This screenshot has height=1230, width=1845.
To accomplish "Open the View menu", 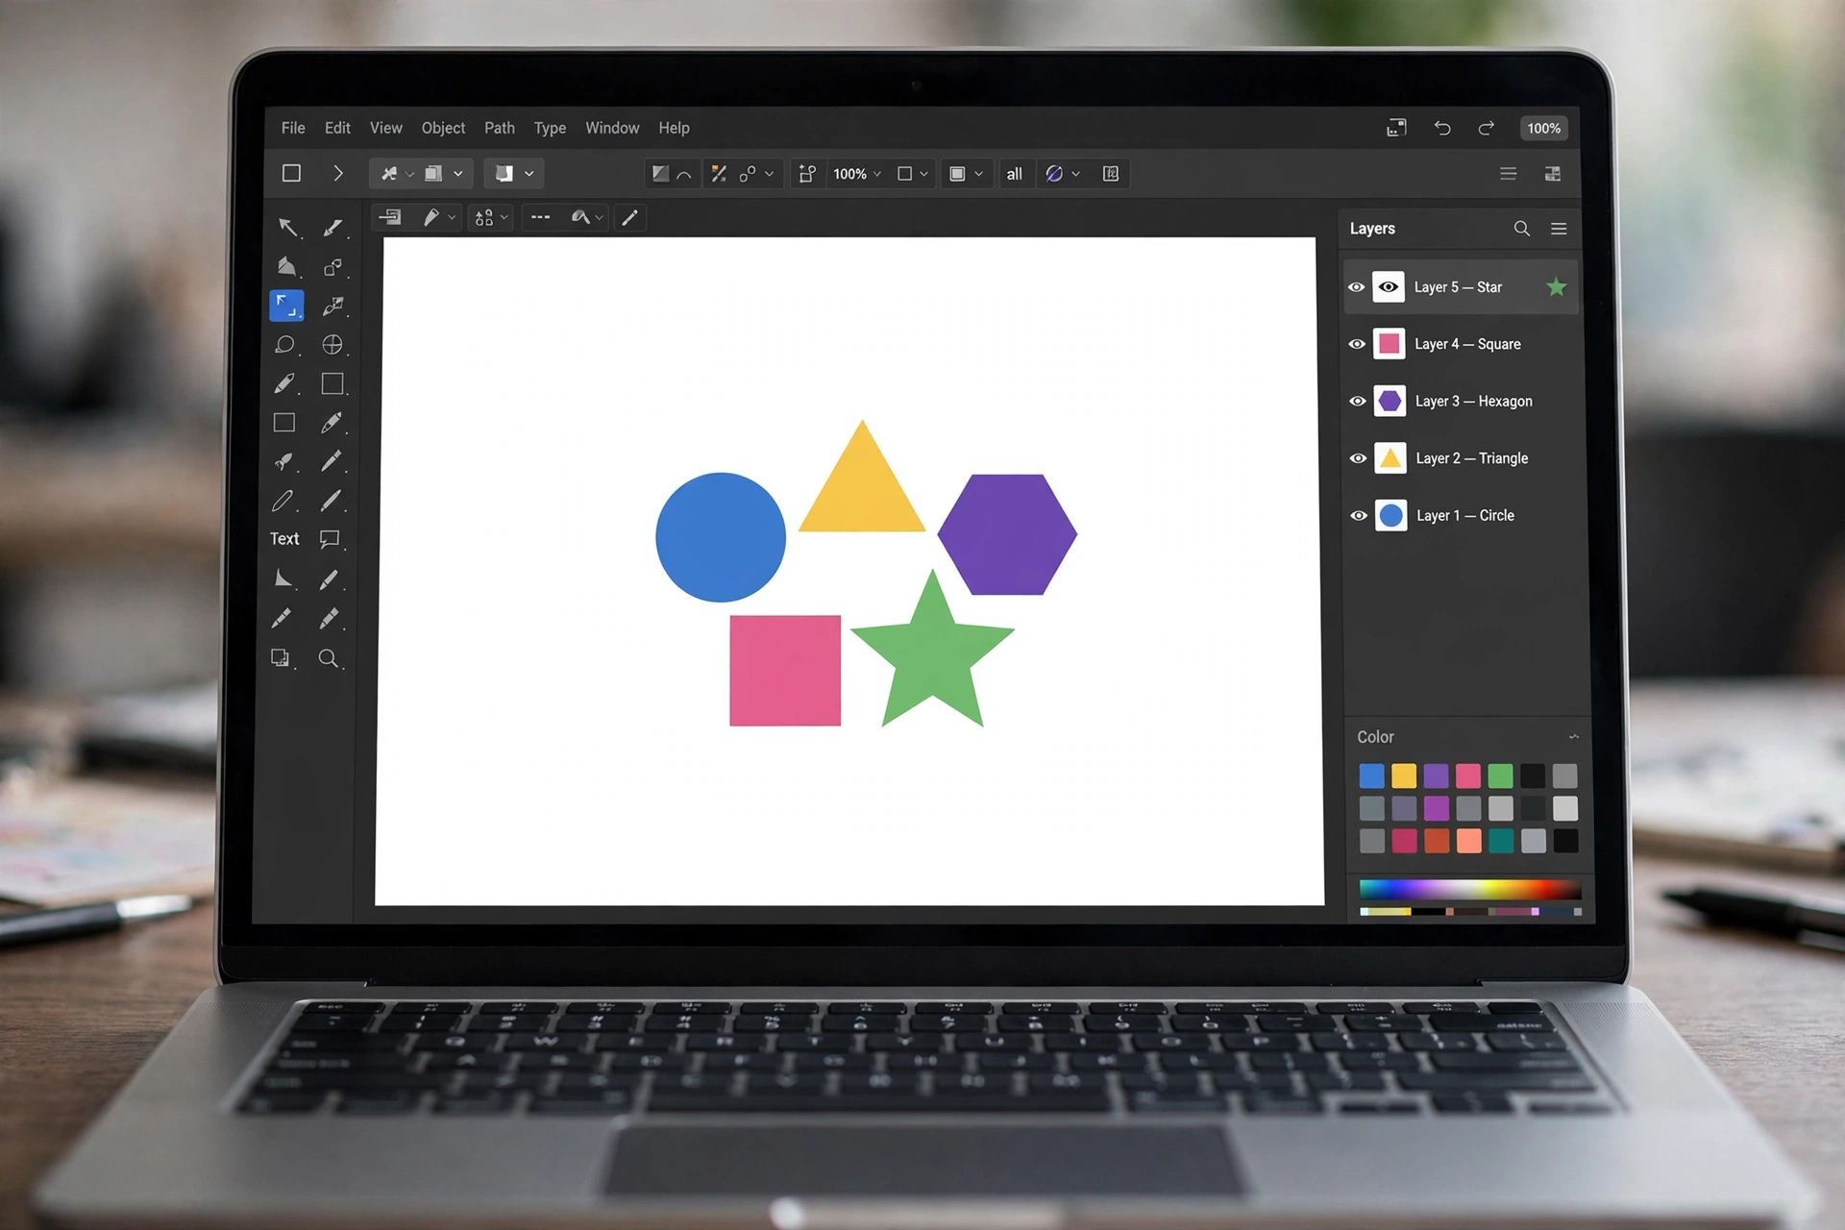I will tap(386, 128).
